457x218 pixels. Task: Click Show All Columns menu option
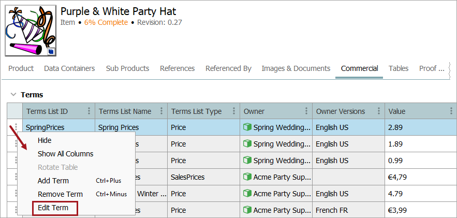[x=65, y=154]
